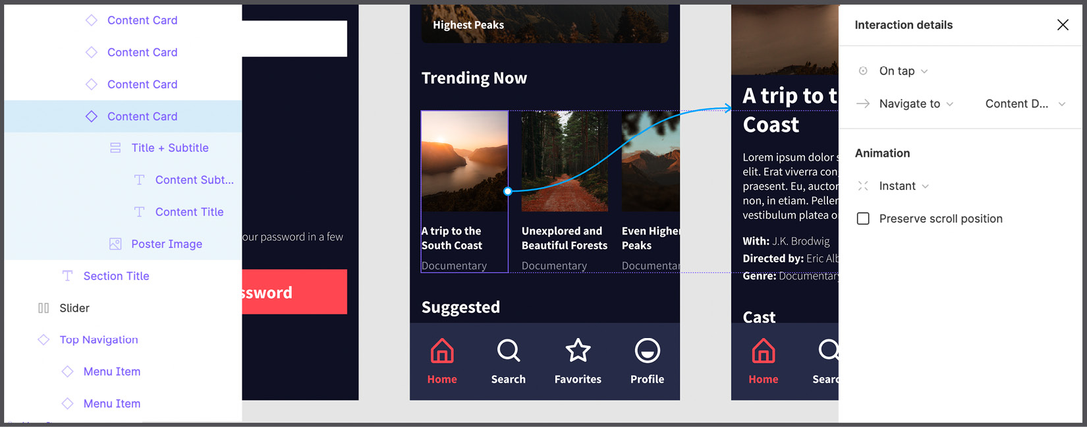Select the Section Title layer
The height and width of the screenshot is (427, 1087).
coord(116,276)
